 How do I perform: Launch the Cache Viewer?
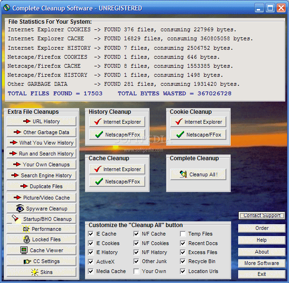41,250
